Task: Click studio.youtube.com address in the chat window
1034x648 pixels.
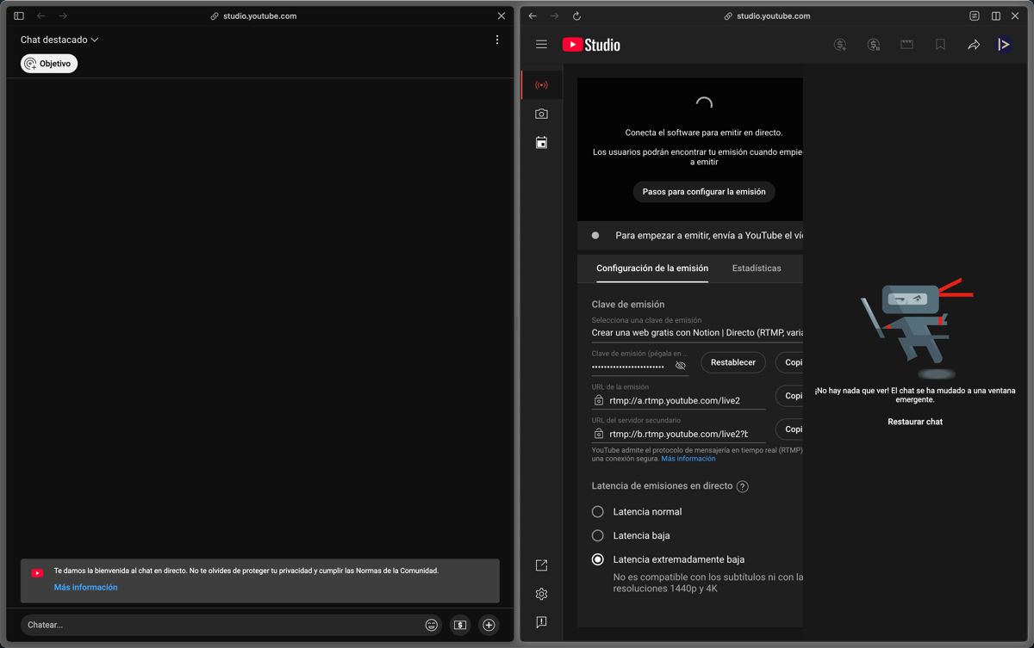Action: (x=259, y=15)
